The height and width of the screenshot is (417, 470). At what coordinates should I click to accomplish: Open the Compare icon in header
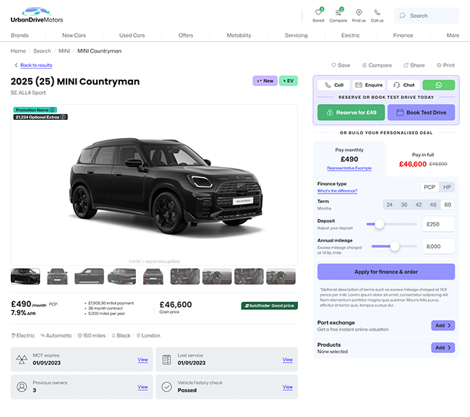338,12
